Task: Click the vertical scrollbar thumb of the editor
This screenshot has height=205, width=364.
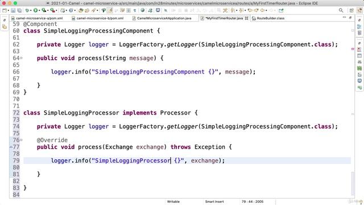Action: 353,183
